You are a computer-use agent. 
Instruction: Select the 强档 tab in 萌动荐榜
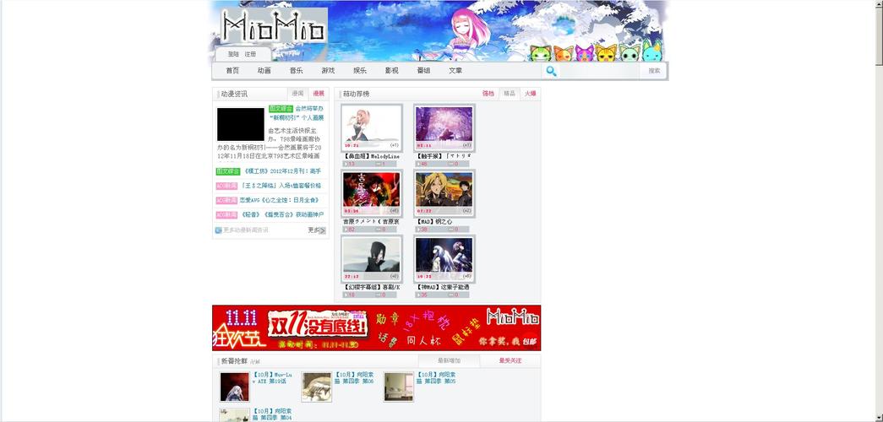coord(488,94)
